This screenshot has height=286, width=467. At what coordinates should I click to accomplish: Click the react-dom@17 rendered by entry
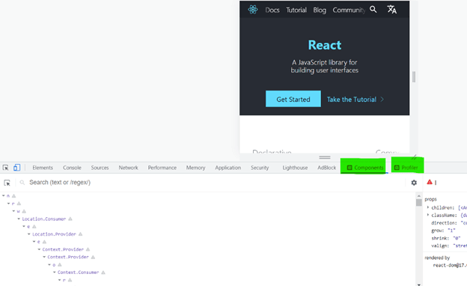(x=450, y=265)
